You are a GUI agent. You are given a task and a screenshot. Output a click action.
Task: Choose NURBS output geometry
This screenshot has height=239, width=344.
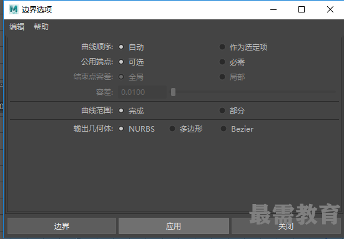[x=121, y=129]
